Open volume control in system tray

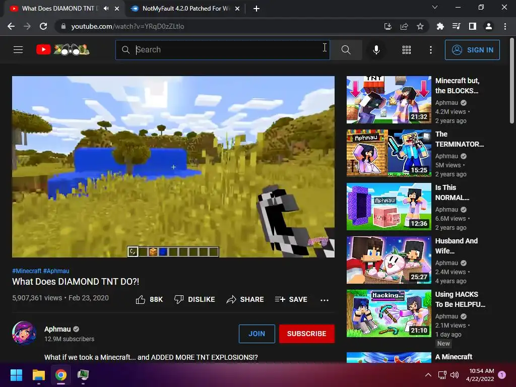point(455,375)
